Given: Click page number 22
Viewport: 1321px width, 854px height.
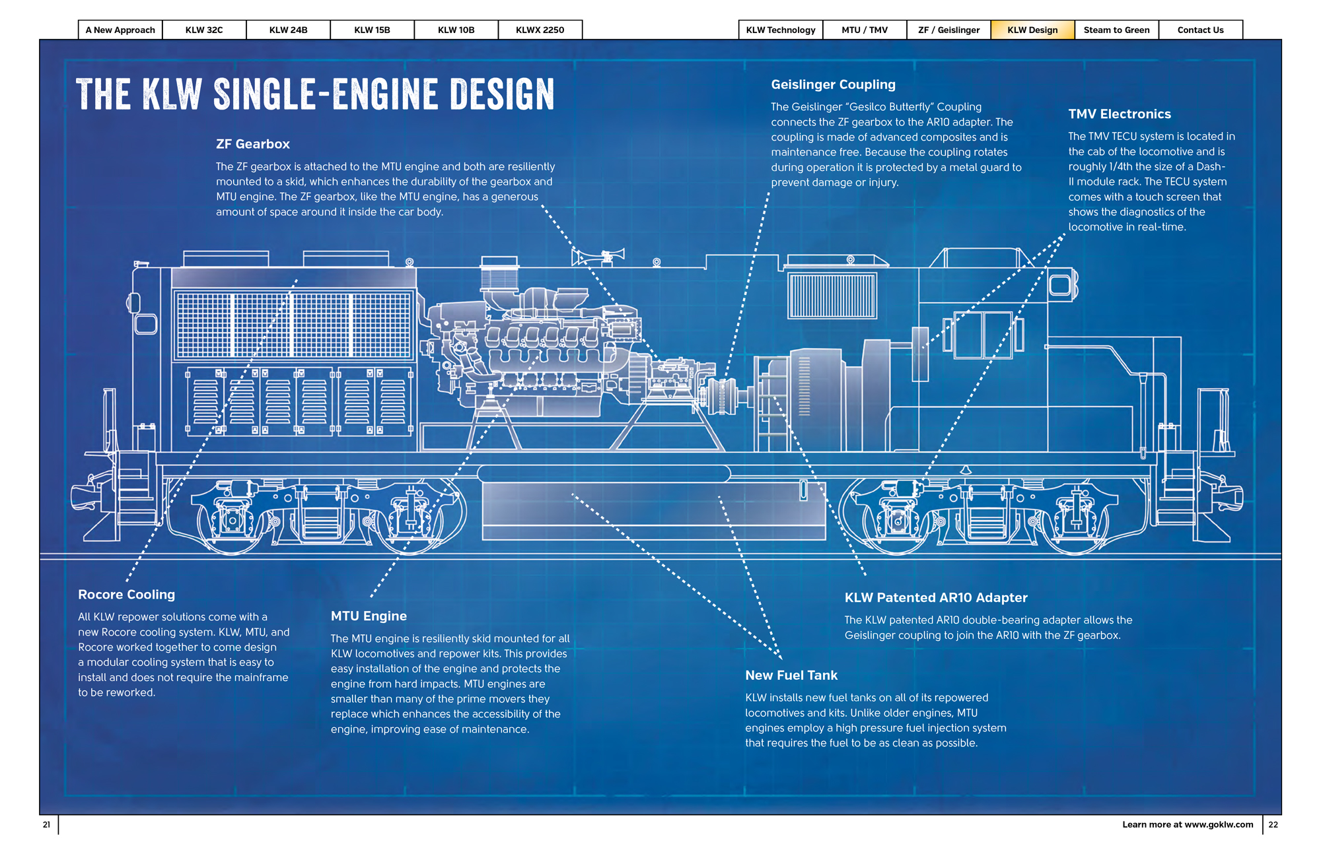Looking at the screenshot, I should (x=1273, y=824).
